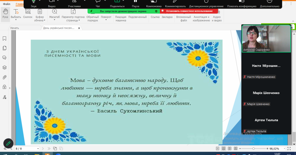Open page number dropdown 8 / 8
Image resolution: width=296 pixels, height=155 pixels.
pos(38,149)
